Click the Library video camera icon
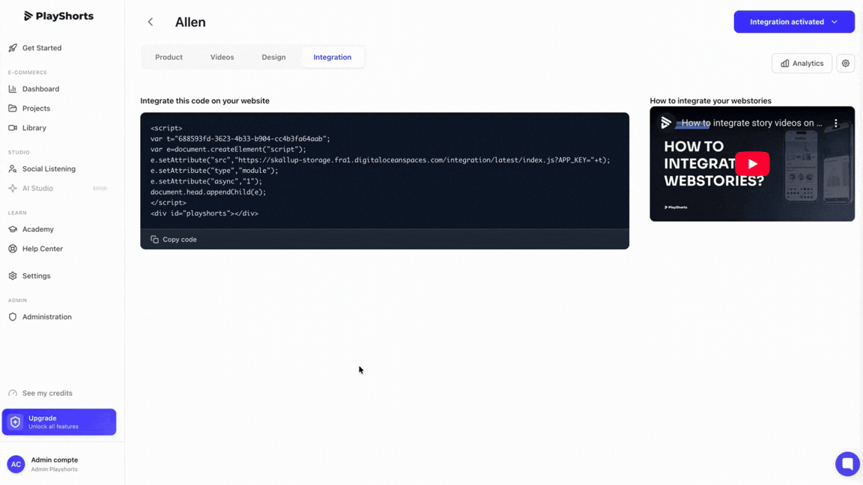 13,127
